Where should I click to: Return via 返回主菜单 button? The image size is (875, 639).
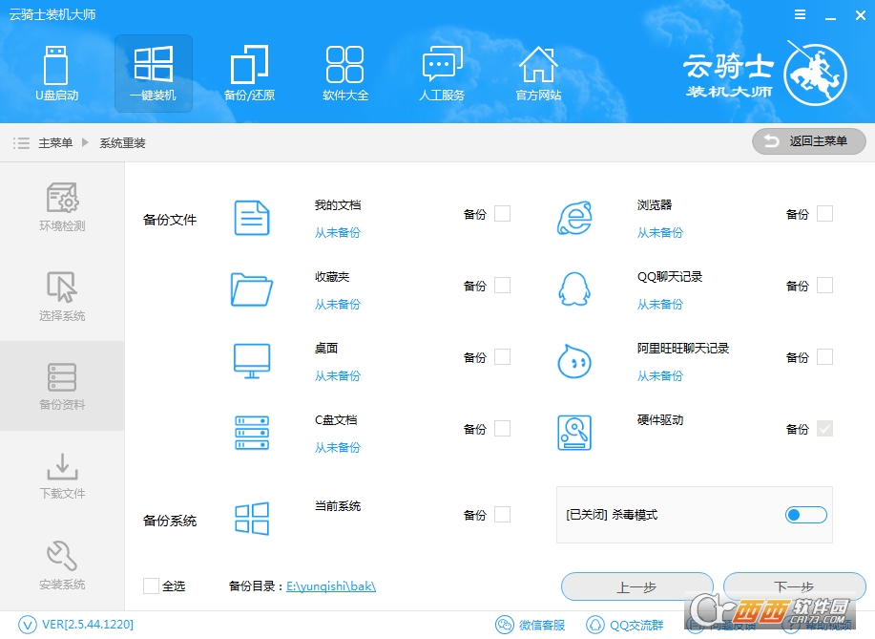tap(807, 140)
